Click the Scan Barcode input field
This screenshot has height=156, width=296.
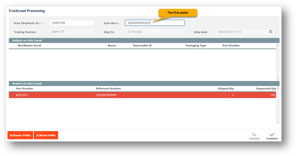[x=155, y=23]
